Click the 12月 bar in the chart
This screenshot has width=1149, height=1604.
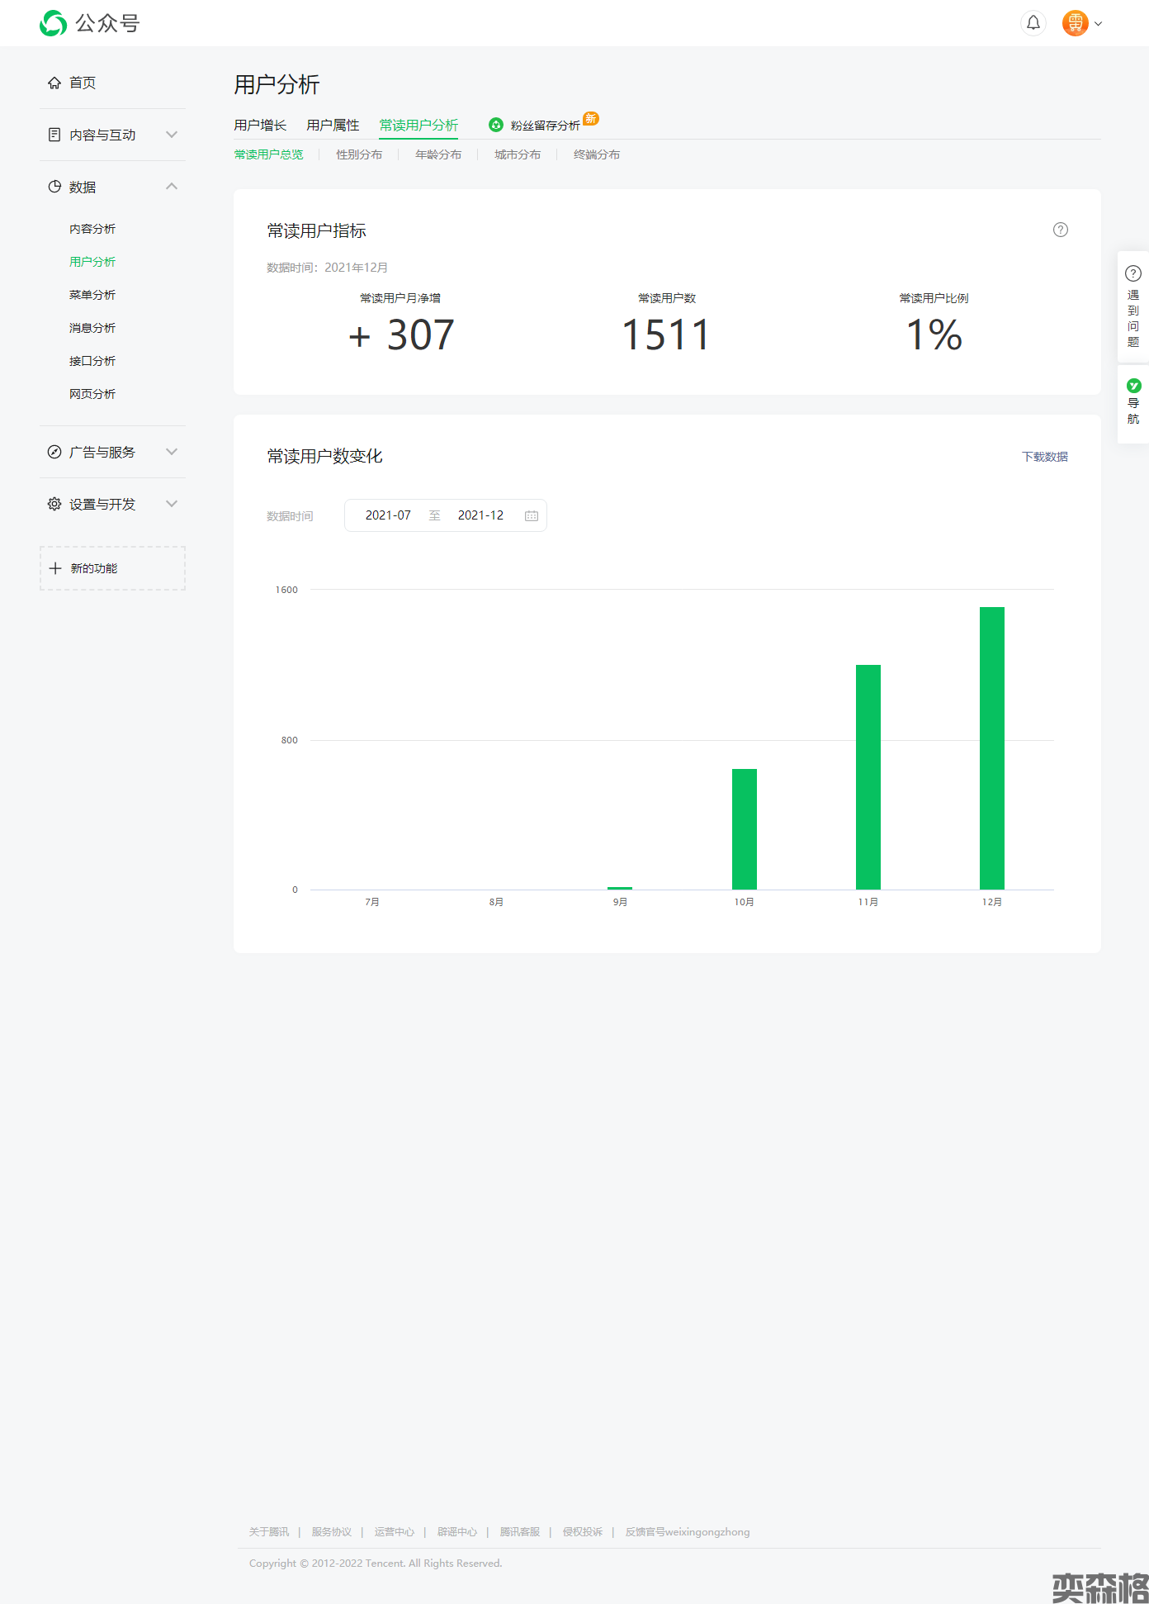(991, 747)
